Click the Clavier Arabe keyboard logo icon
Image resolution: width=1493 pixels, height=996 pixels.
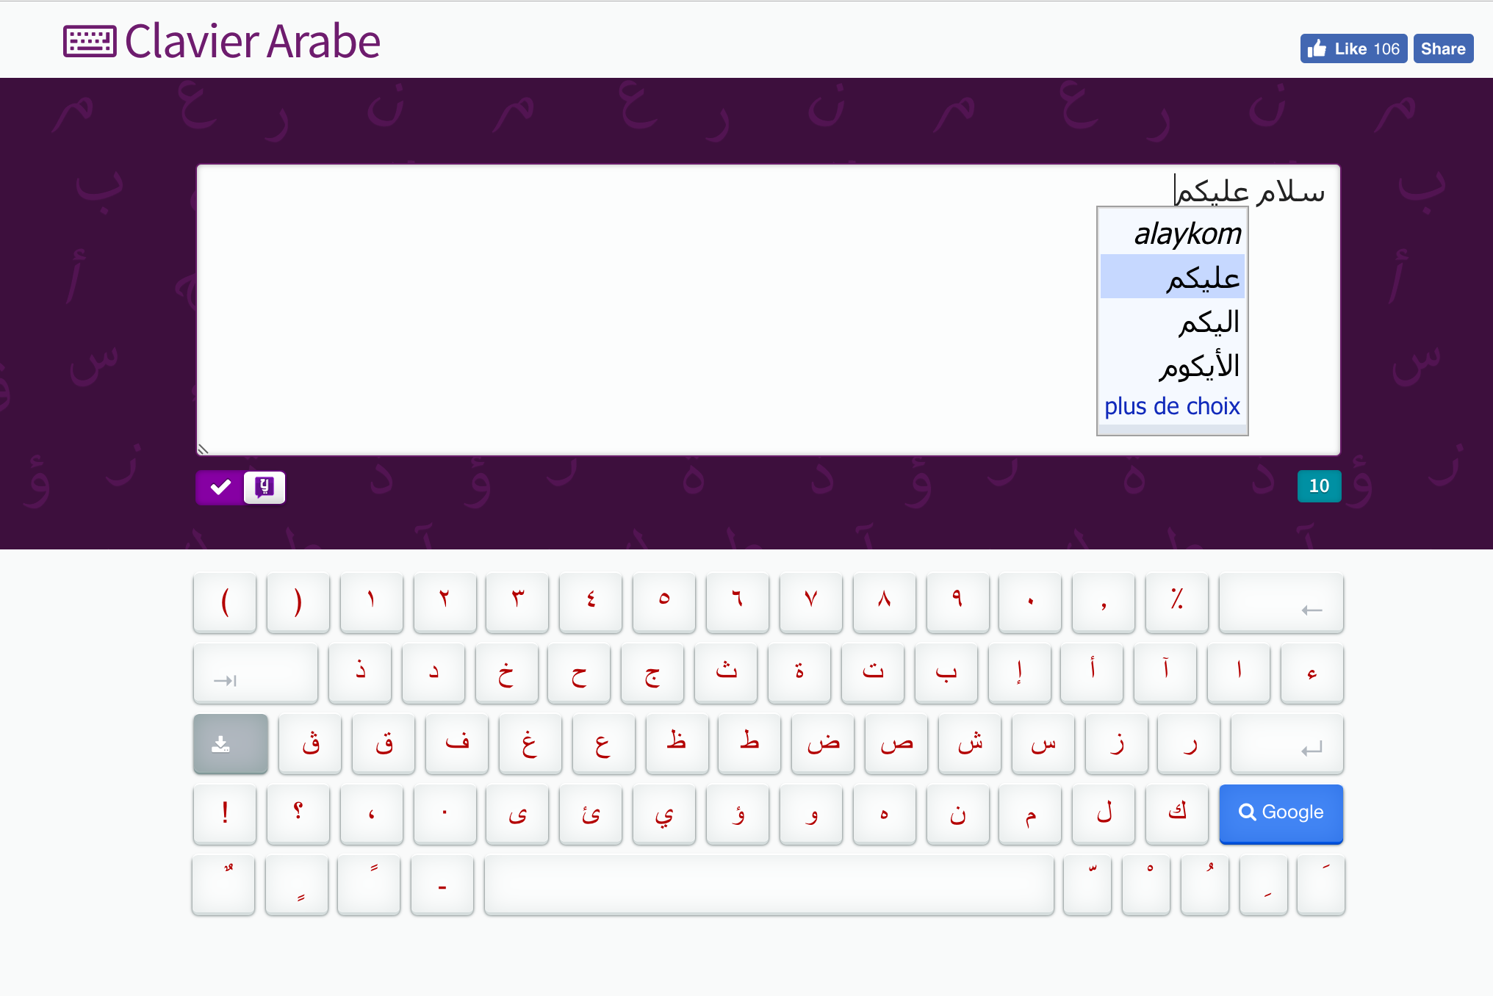[90, 42]
